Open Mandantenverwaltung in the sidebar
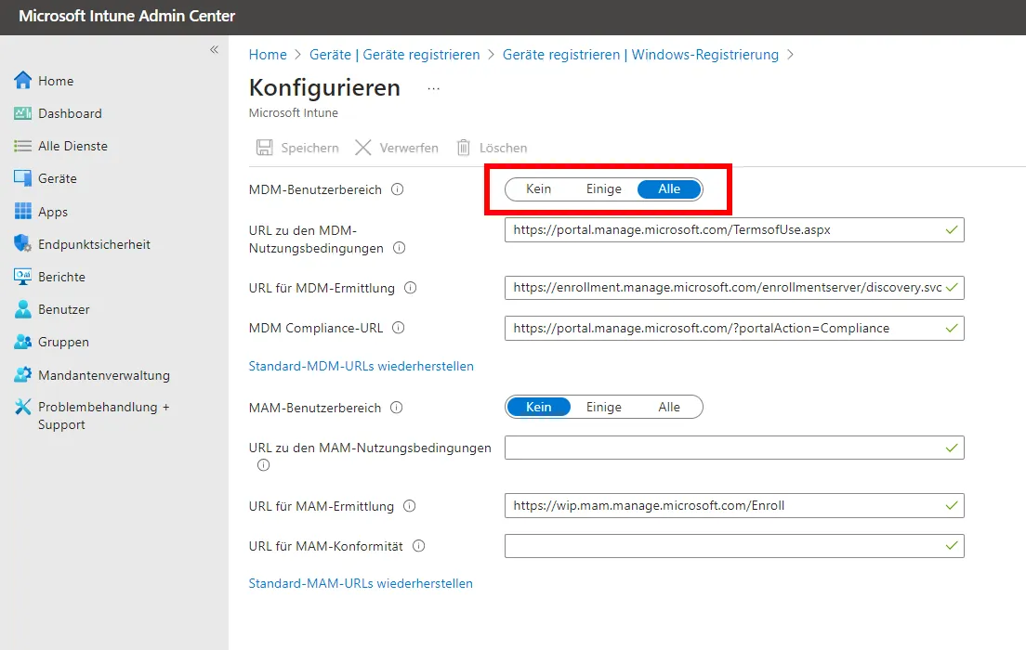 [x=103, y=375]
